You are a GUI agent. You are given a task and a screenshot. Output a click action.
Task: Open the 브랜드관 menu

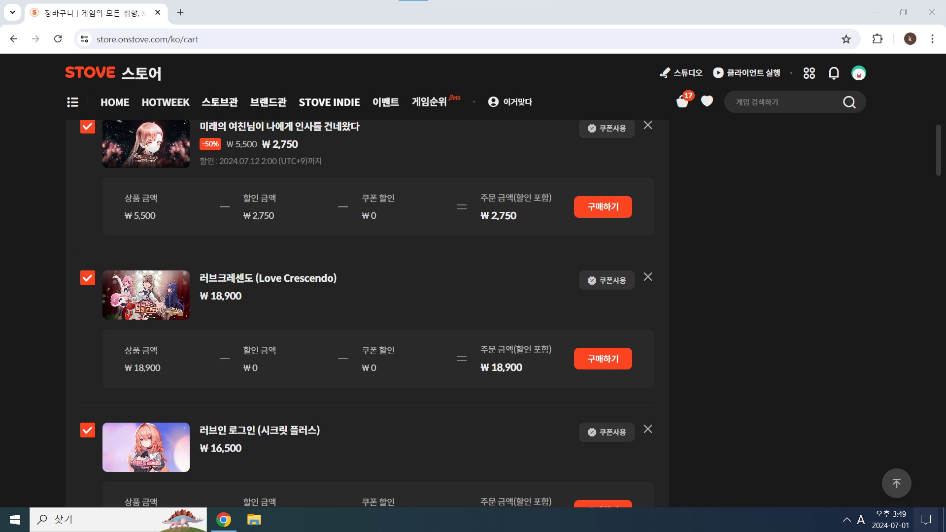coord(269,102)
